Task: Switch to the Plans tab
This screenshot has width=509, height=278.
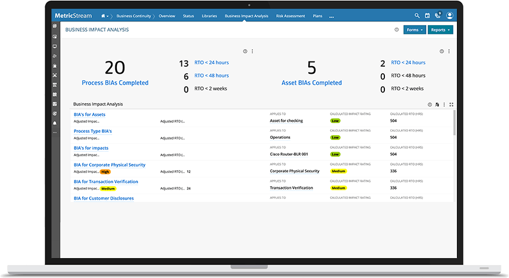Action: [318, 16]
